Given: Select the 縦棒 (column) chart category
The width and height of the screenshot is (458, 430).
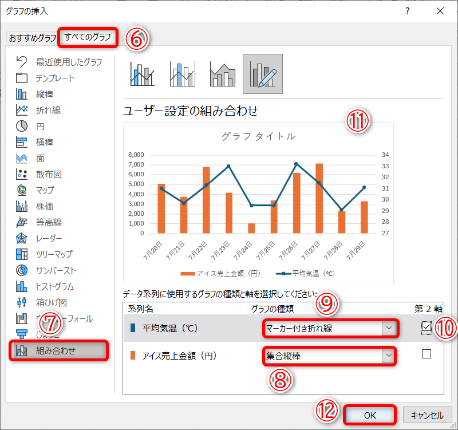Looking at the screenshot, I should point(46,94).
